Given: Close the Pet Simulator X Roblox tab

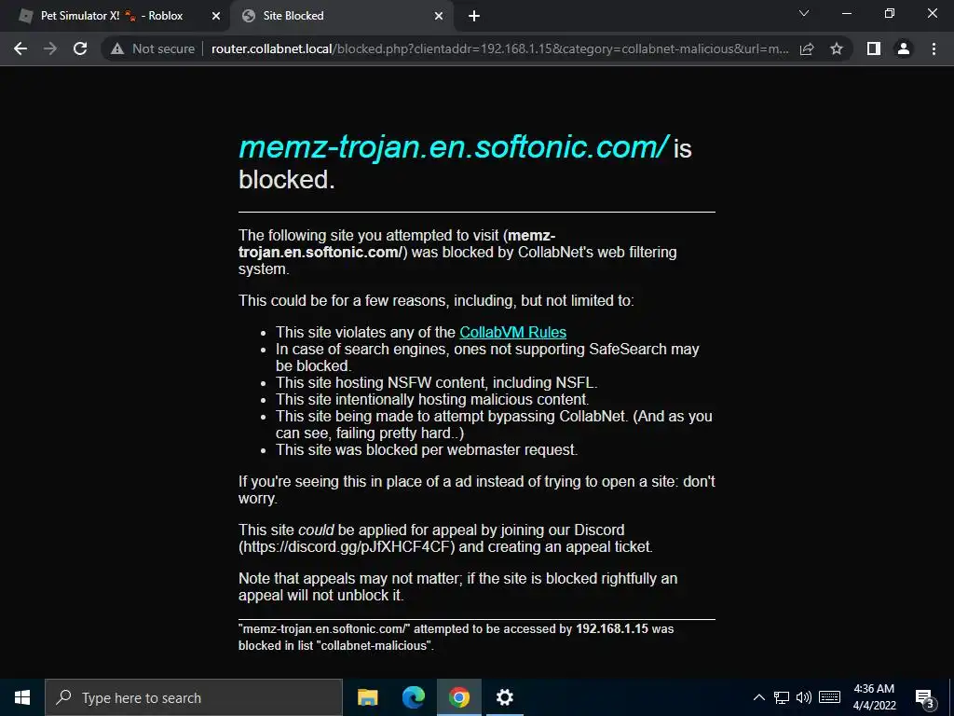Looking at the screenshot, I should (216, 16).
